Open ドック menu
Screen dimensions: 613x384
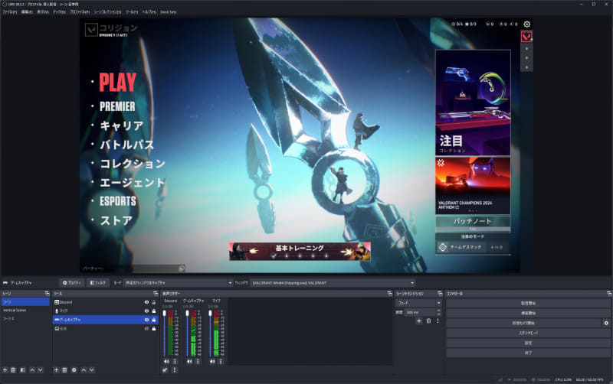(x=59, y=12)
